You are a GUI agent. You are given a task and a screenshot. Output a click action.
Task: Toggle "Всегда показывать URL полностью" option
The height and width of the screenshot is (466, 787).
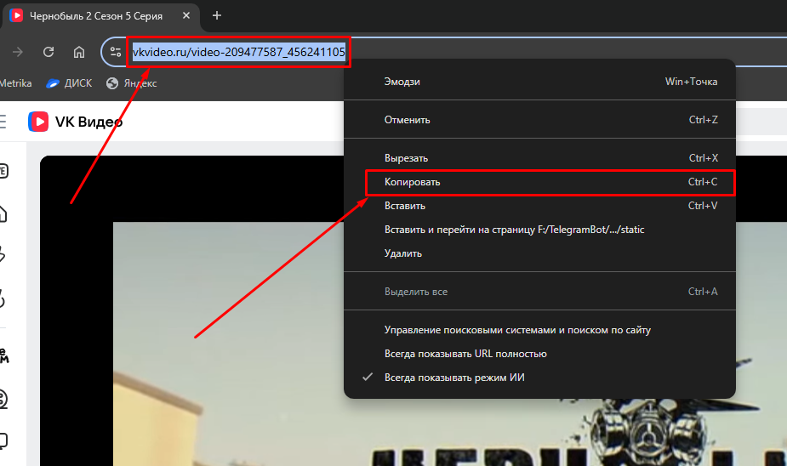465,354
